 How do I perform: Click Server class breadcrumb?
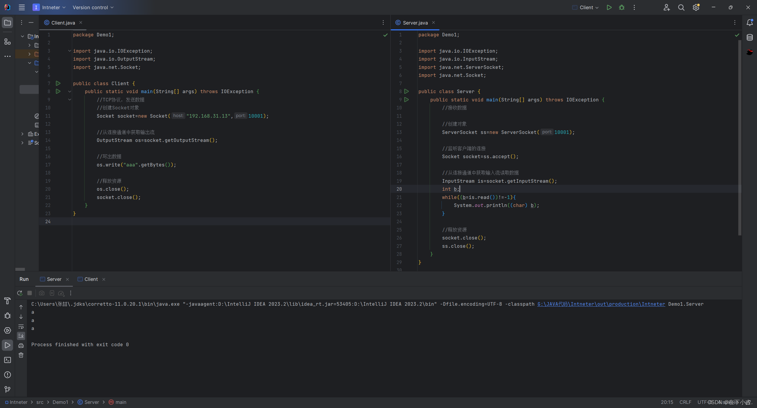[x=88, y=402]
